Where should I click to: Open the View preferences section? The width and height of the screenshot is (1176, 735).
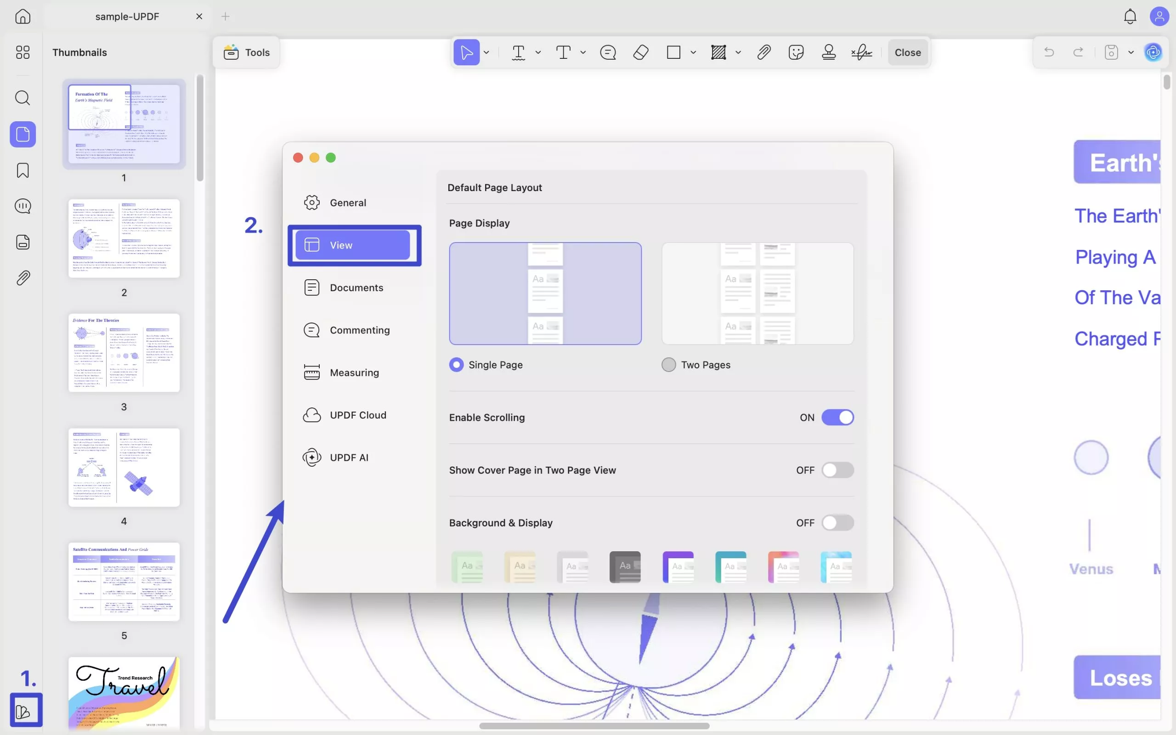click(354, 245)
